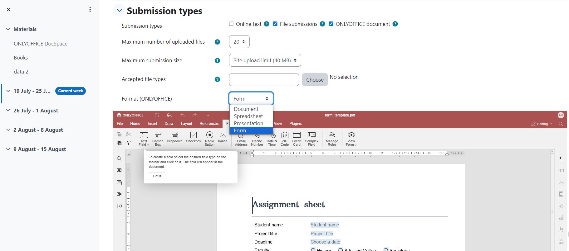Uncheck the File submissions checkbox

point(275,24)
